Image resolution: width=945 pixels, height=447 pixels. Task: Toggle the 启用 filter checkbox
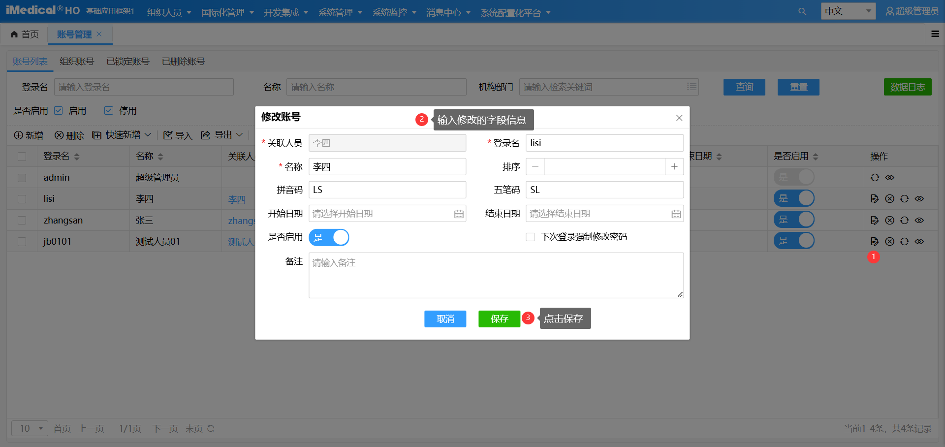click(x=58, y=111)
